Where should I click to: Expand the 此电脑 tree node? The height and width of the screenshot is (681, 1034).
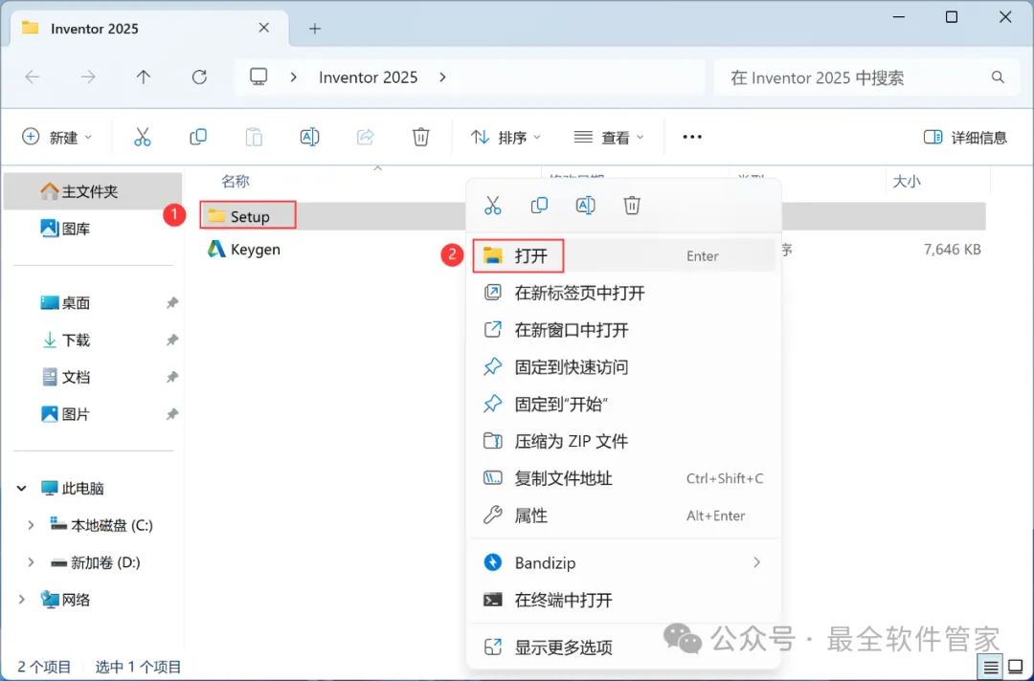pos(21,488)
